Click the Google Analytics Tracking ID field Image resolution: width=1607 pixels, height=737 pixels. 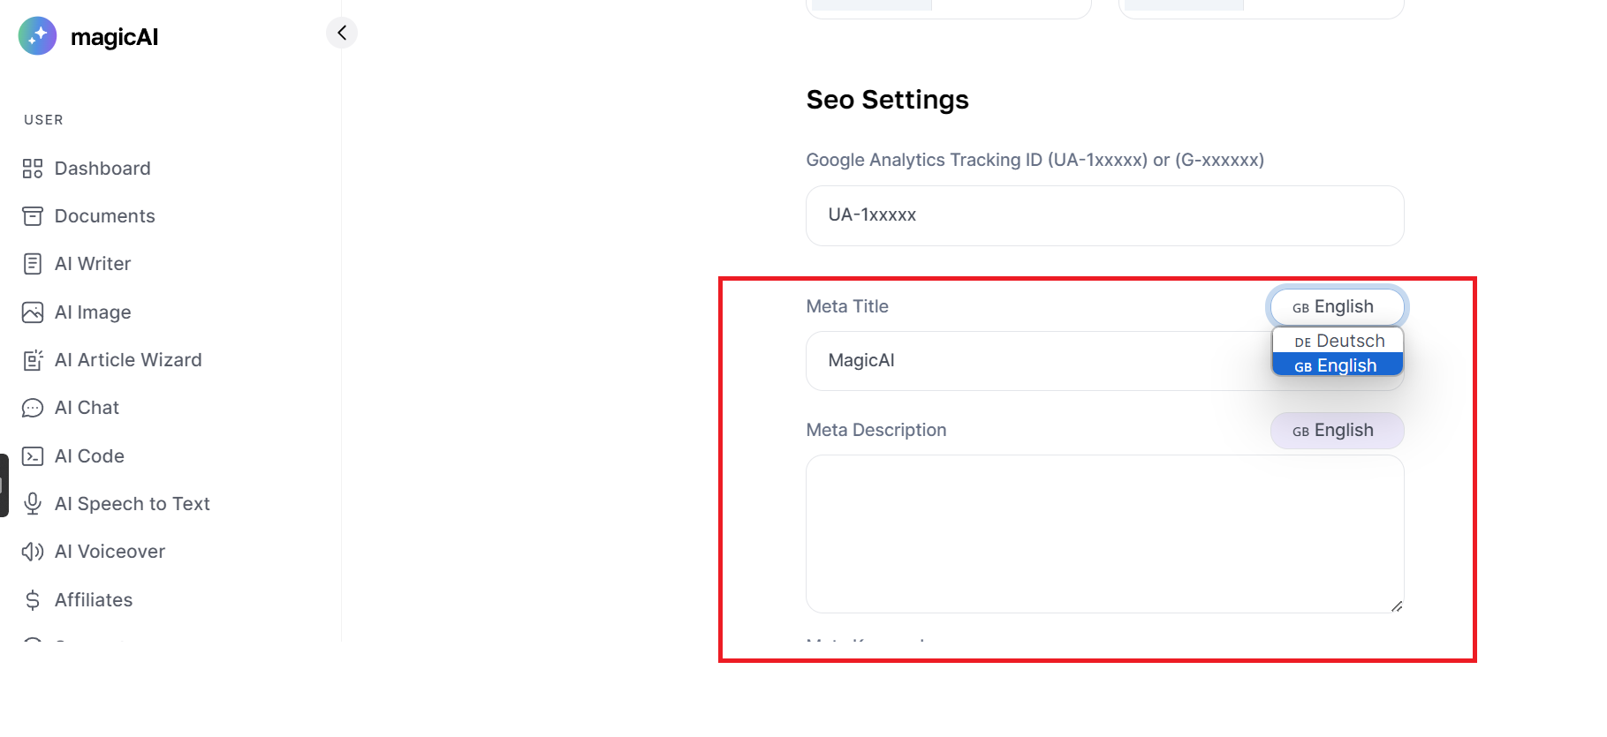(x=1104, y=215)
